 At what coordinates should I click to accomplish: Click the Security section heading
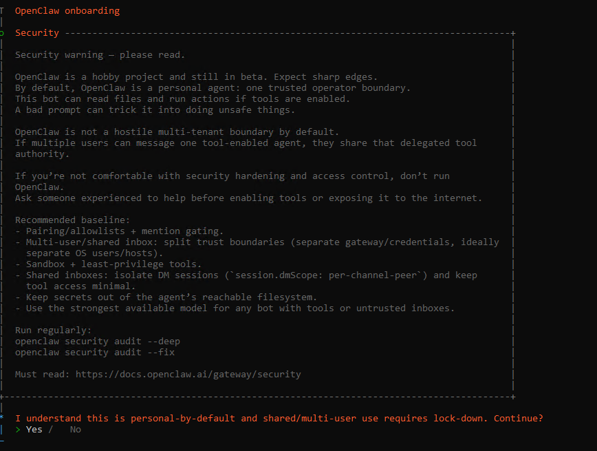coord(37,33)
